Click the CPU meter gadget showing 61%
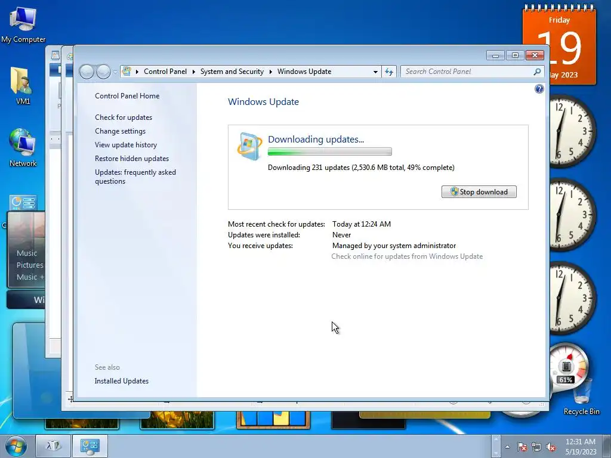The height and width of the screenshot is (458, 611). [568, 366]
